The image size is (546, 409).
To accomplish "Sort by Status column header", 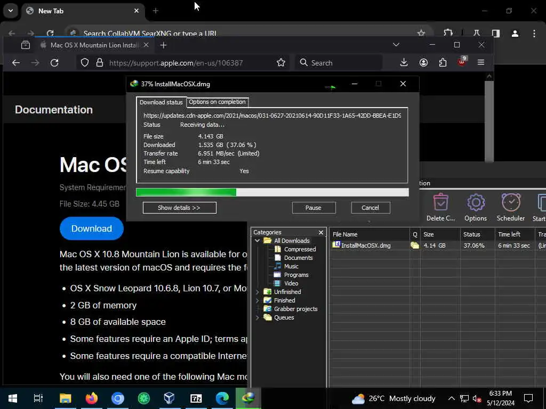I will click(x=477, y=234).
